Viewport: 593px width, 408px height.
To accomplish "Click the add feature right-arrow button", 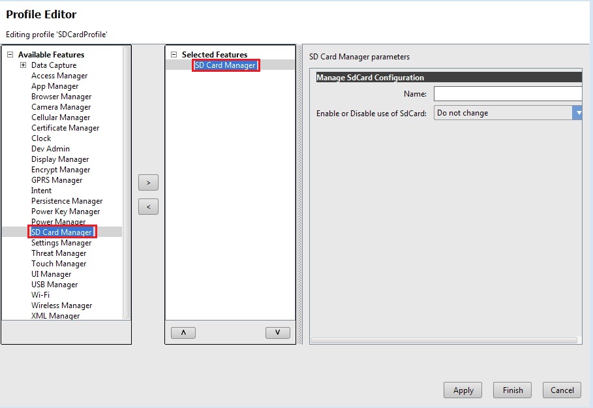I will [x=148, y=183].
